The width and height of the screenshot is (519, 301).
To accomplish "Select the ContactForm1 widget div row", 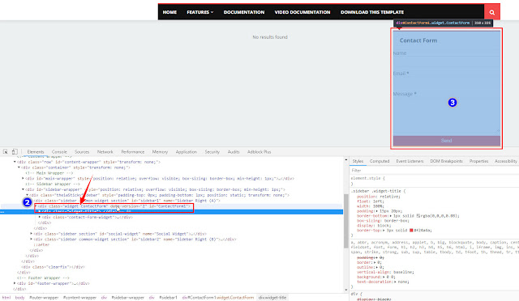I will pos(114,206).
